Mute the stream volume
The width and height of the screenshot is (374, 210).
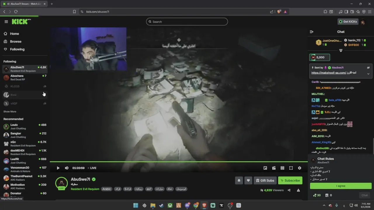coord(67,168)
